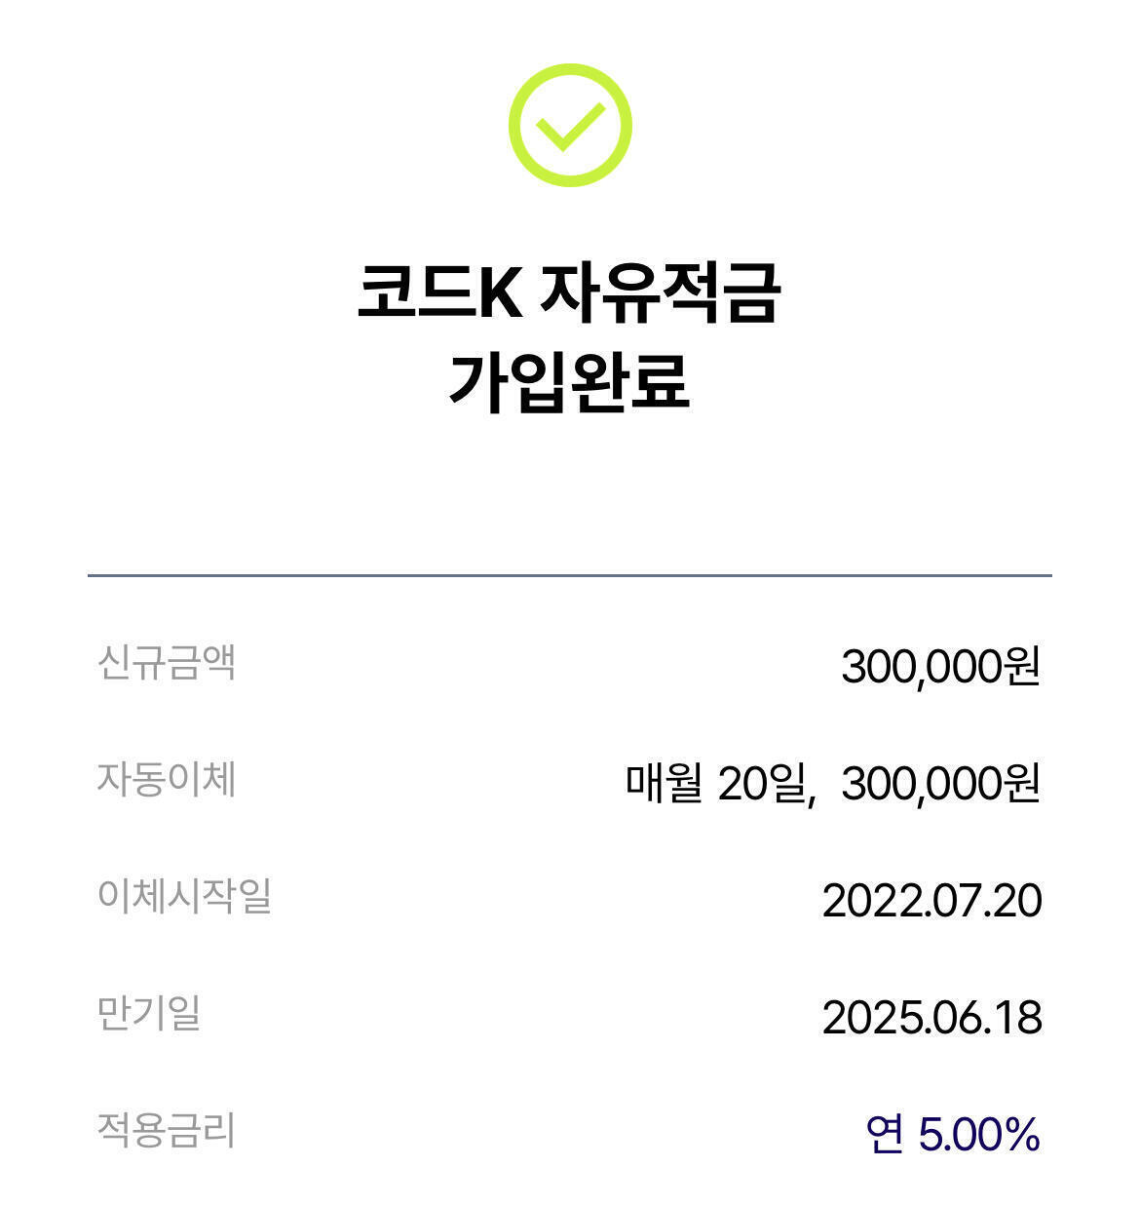Click the horizontal divider line below title
Viewport: 1140px width, 1206px height.
point(569,575)
